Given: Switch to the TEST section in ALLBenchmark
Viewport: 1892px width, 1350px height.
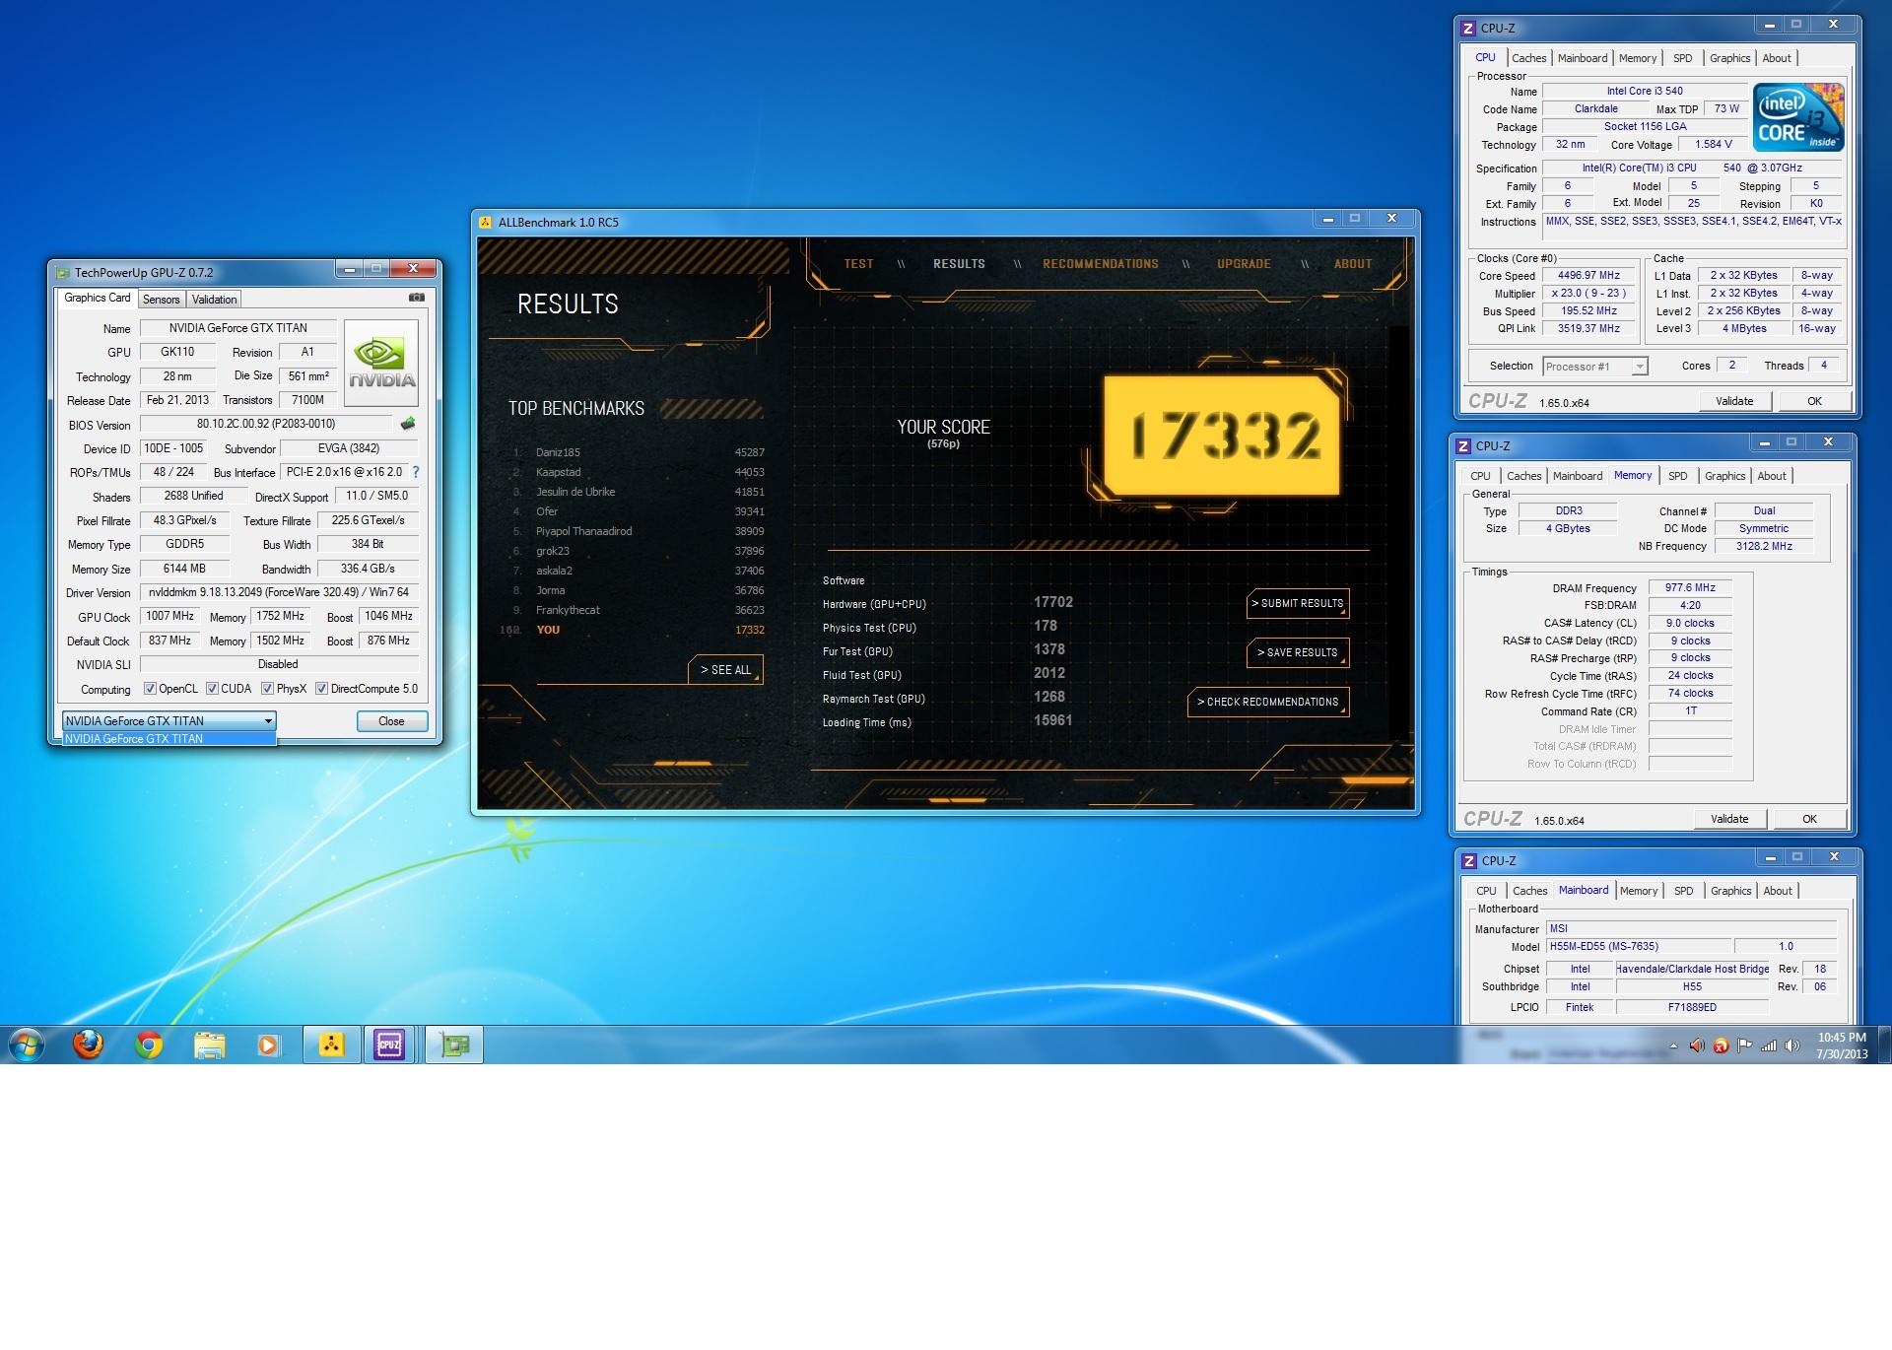Looking at the screenshot, I should pos(858,264).
